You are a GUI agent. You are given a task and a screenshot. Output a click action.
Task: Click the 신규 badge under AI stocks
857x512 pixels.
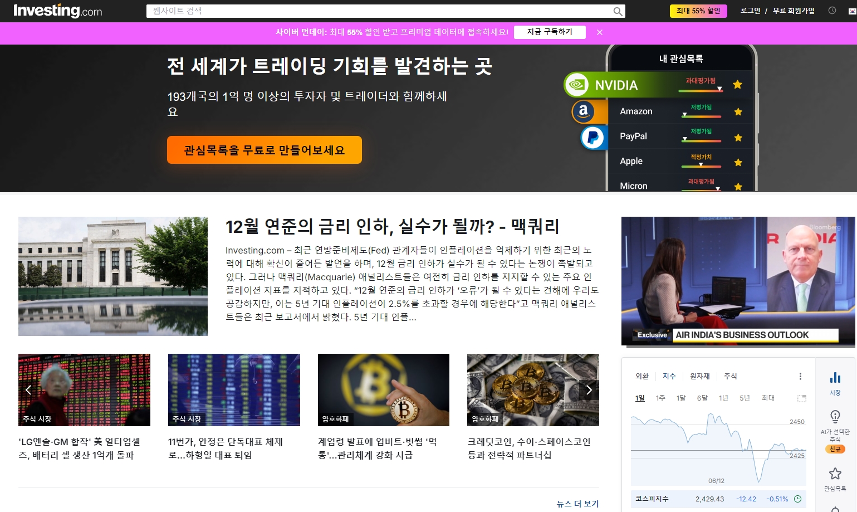835,449
